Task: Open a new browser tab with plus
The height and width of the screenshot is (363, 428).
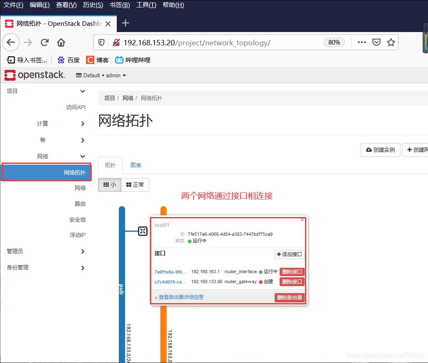Action: point(125,23)
